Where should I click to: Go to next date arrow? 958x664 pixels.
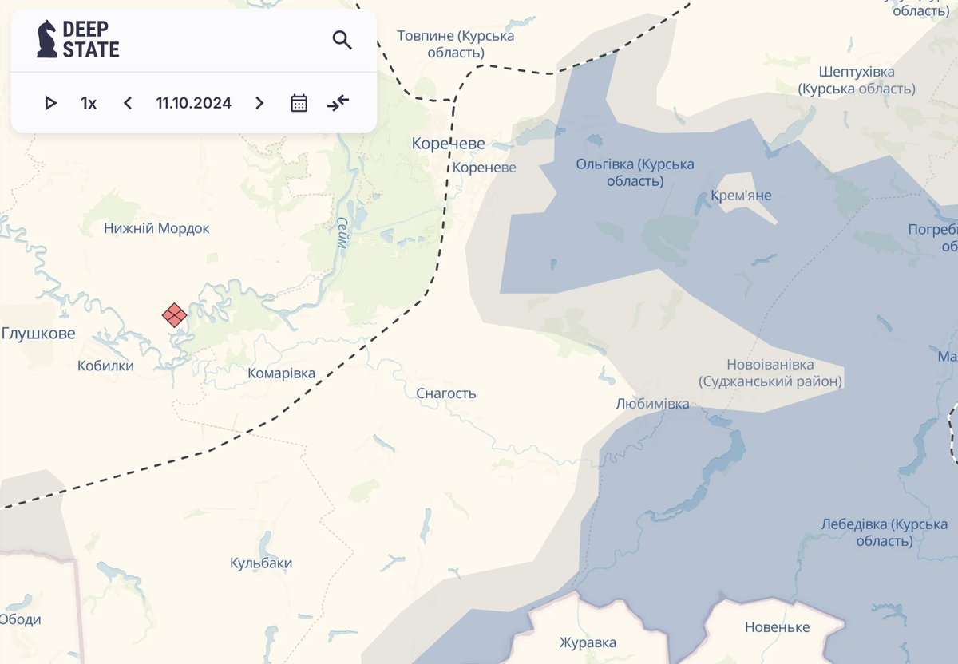(259, 103)
